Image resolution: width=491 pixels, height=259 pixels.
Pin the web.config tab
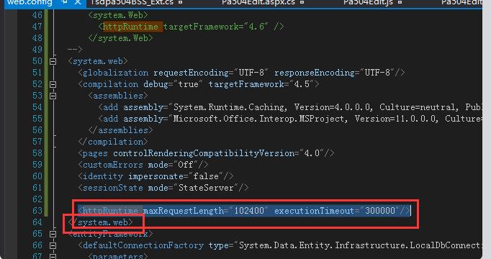click(x=65, y=2)
